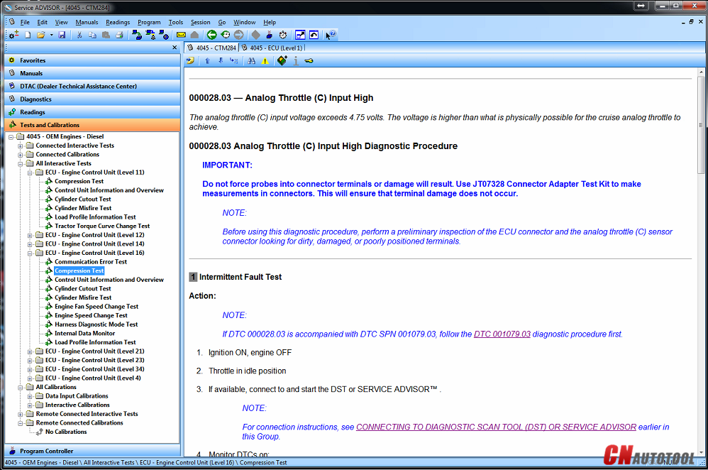Click the print icon in toolbar

coord(119,35)
